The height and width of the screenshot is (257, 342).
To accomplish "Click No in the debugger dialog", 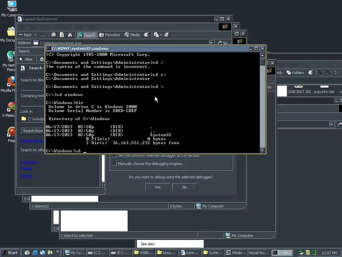I will point(184,187).
